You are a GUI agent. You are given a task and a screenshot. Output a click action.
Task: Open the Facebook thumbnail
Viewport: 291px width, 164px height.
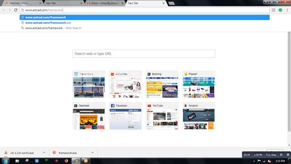125,116
